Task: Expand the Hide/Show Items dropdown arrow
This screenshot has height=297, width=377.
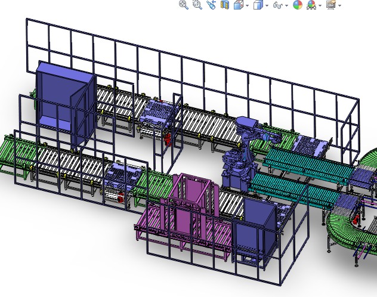Action: (x=286, y=5)
